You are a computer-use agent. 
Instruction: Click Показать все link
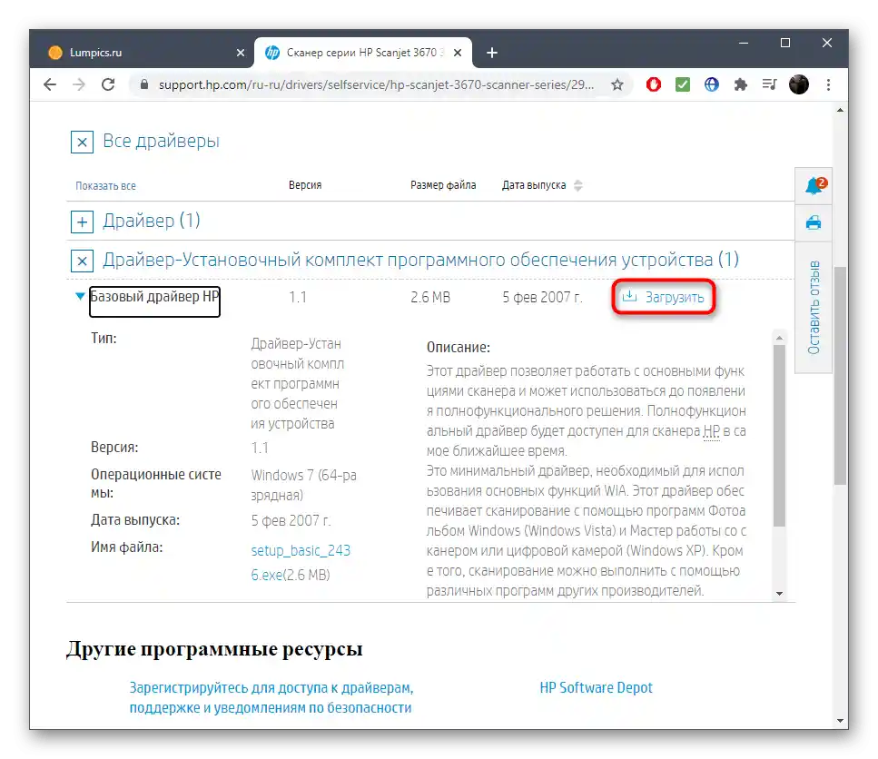pos(106,186)
